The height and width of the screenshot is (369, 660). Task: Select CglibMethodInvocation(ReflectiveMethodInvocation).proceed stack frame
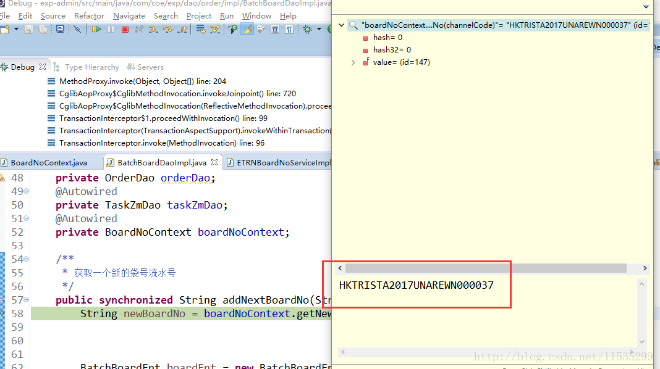coord(190,106)
